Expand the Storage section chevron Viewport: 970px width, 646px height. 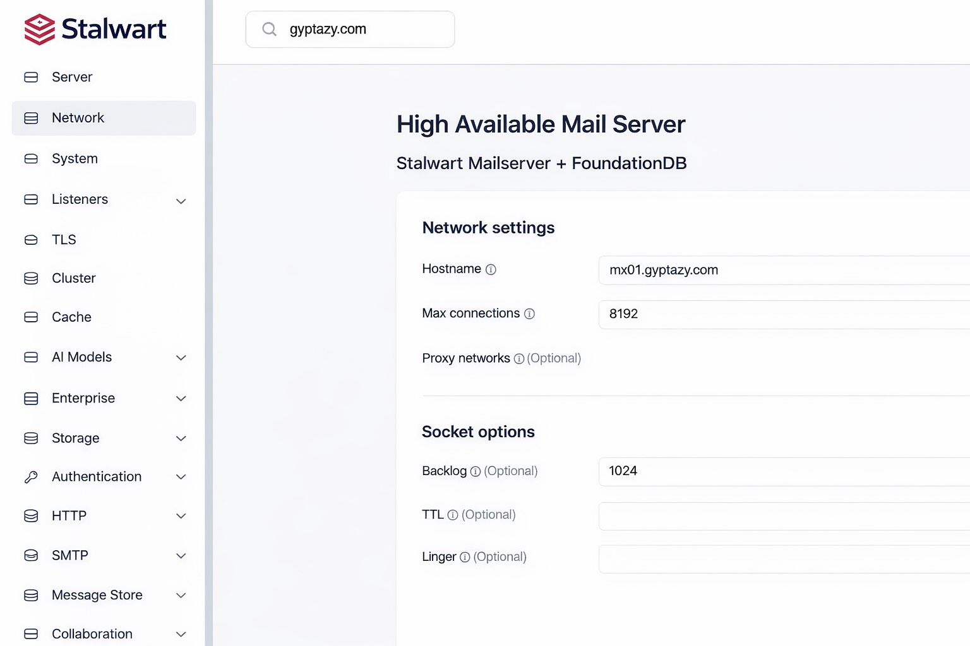181,438
